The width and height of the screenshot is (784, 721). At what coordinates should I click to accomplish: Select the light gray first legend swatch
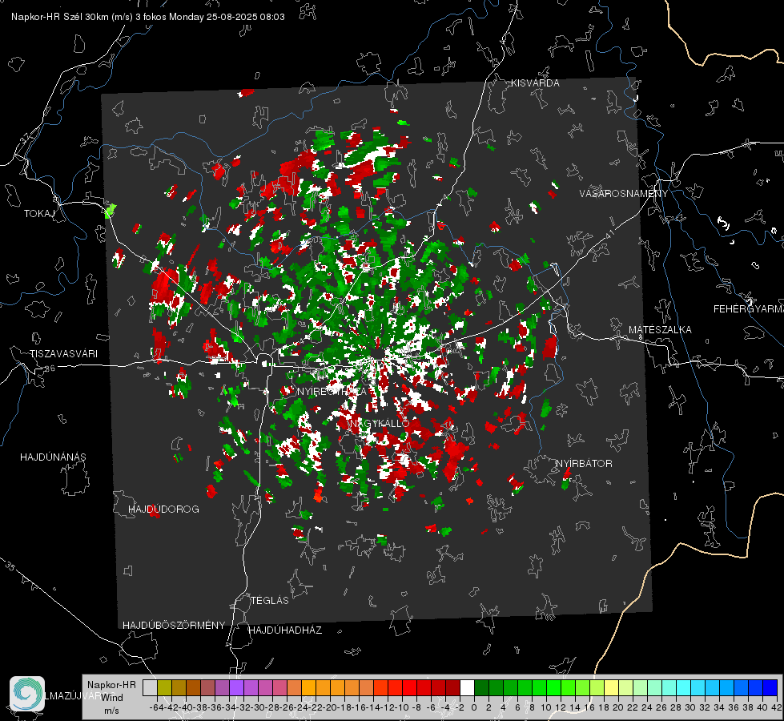point(150,688)
